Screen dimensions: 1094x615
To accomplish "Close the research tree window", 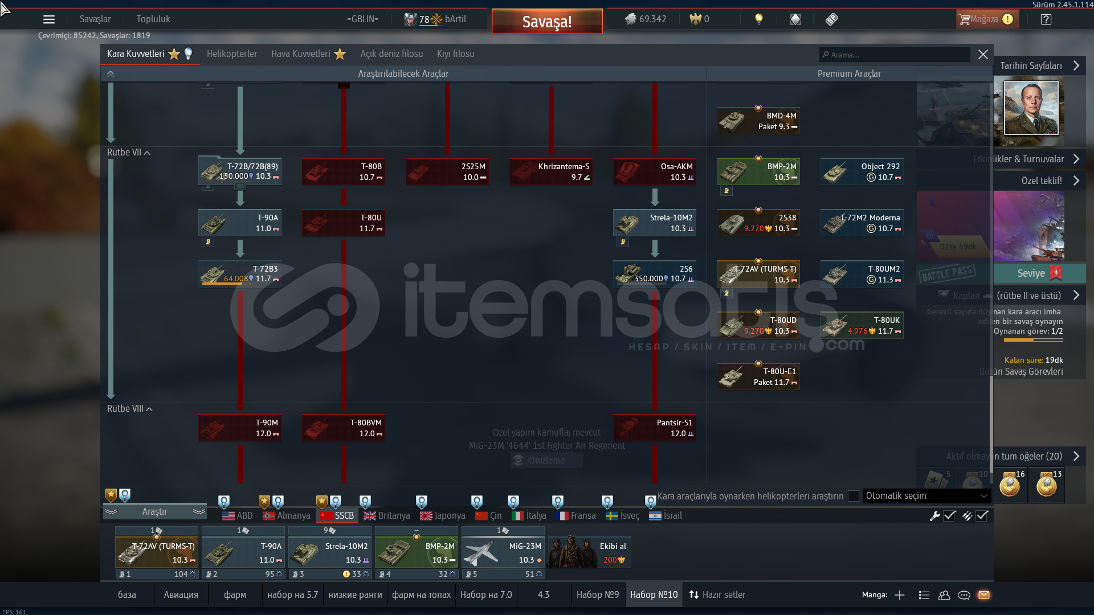I will (x=983, y=55).
